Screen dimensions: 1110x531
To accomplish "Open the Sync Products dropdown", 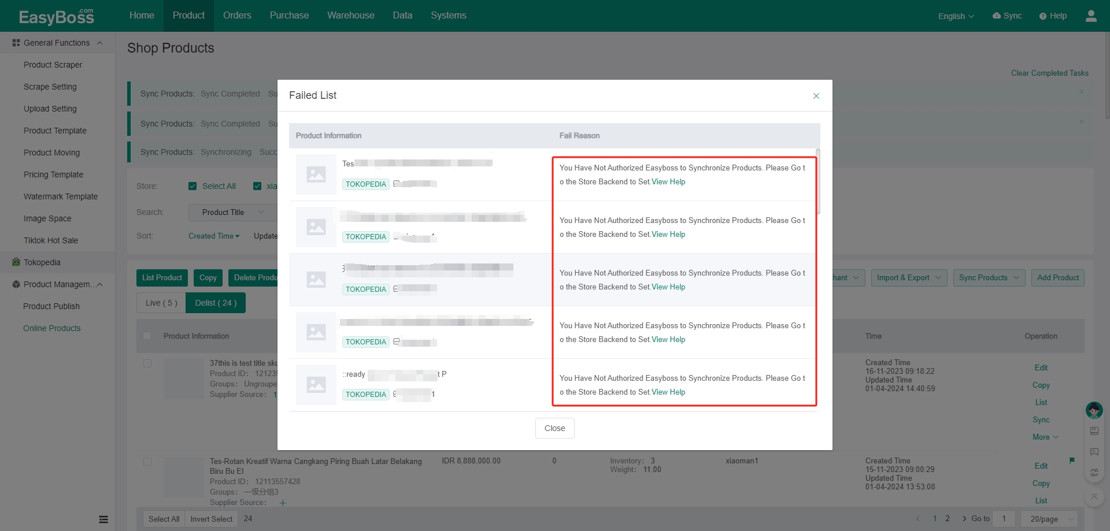I will pos(989,278).
